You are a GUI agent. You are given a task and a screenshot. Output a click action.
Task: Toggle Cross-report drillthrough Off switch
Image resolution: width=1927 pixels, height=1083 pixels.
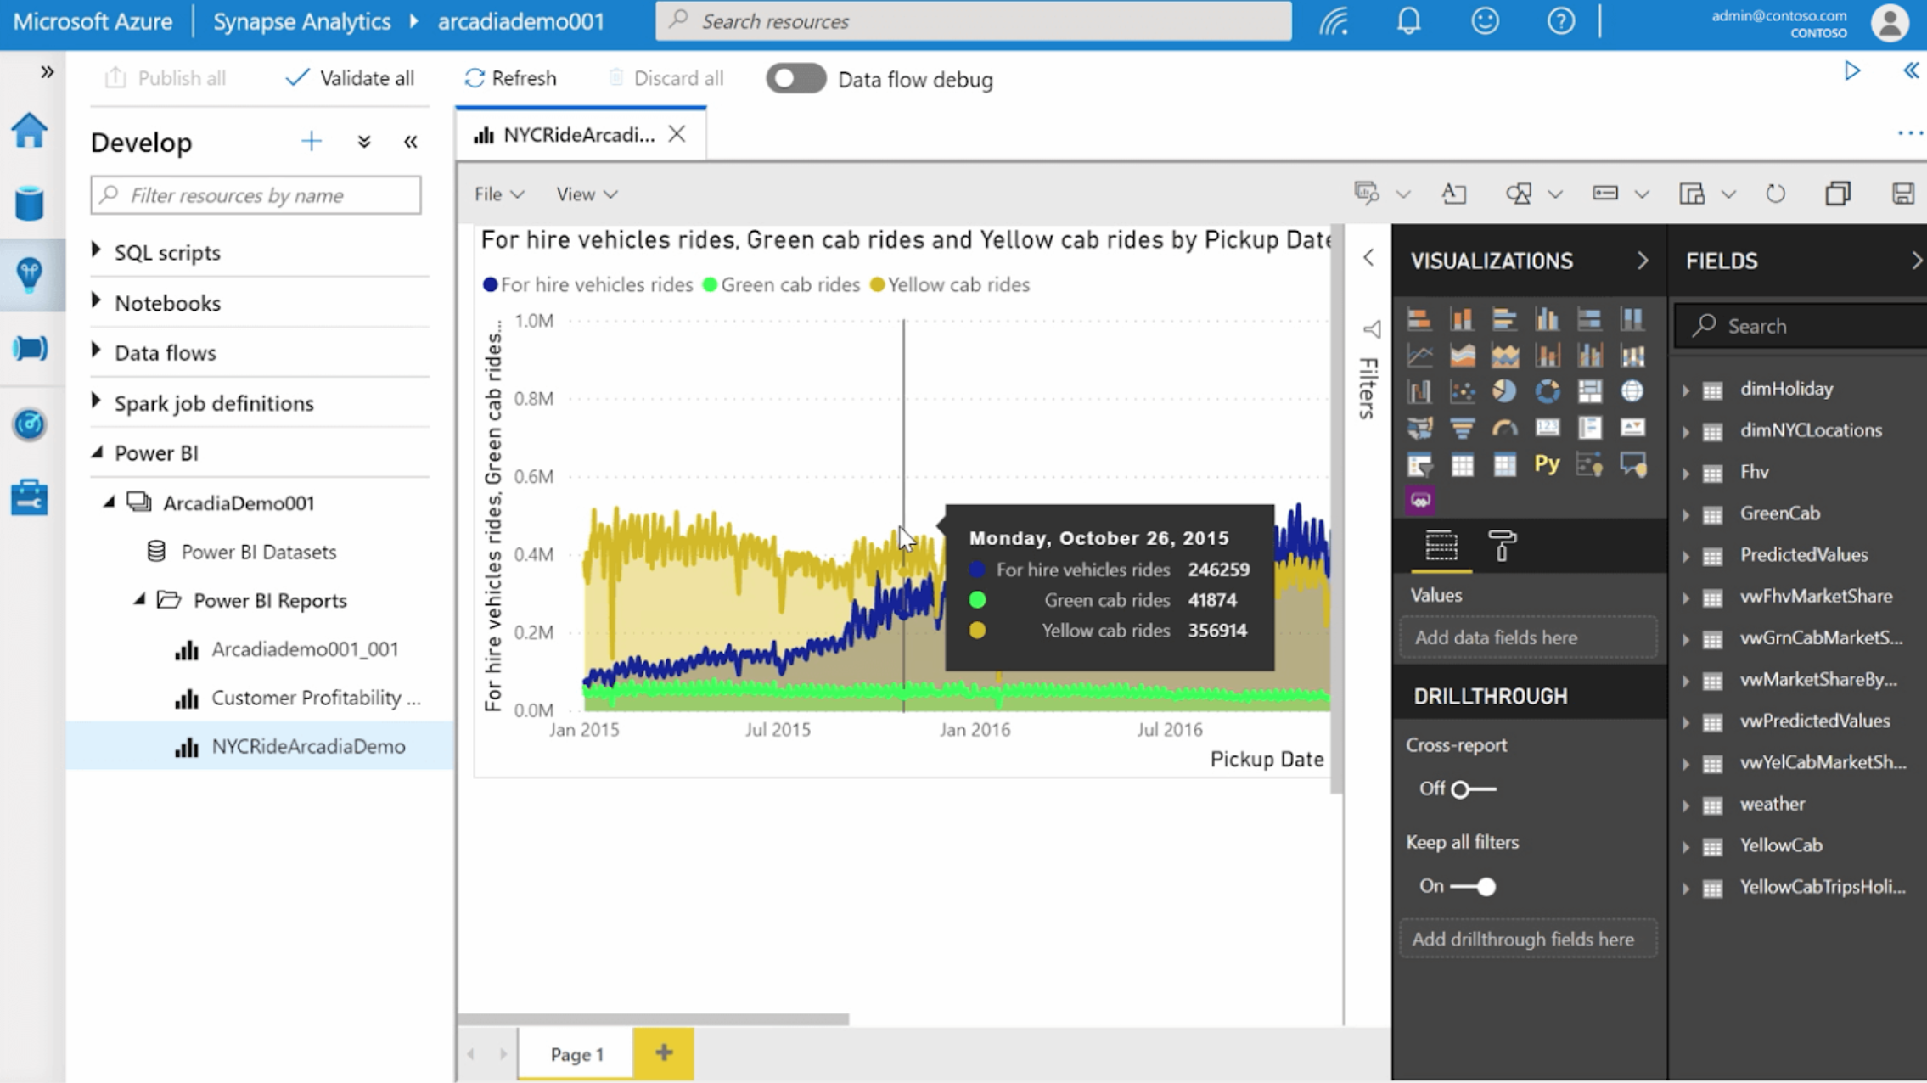click(x=1473, y=789)
